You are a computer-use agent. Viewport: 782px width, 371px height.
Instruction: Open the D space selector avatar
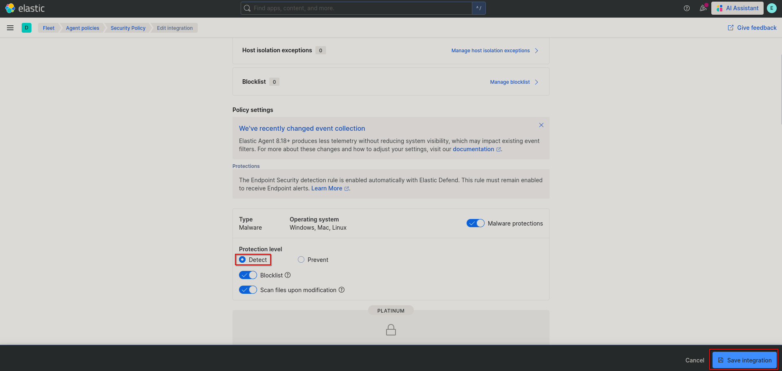tap(27, 28)
